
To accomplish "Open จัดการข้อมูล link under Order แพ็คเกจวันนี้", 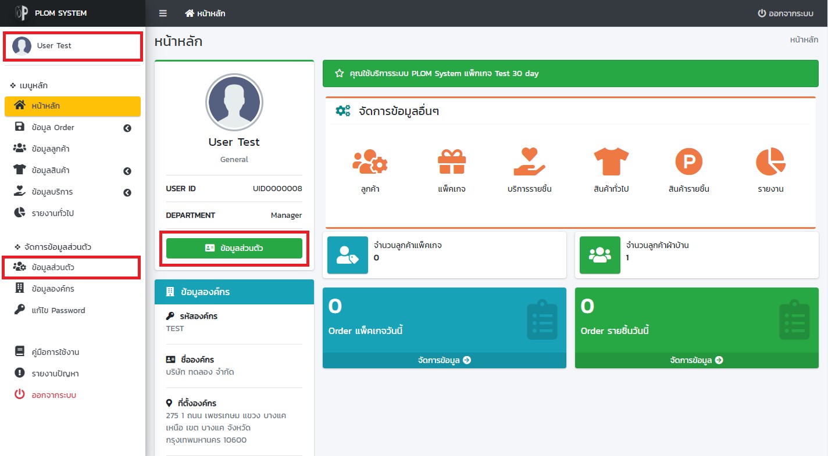I will (444, 360).
